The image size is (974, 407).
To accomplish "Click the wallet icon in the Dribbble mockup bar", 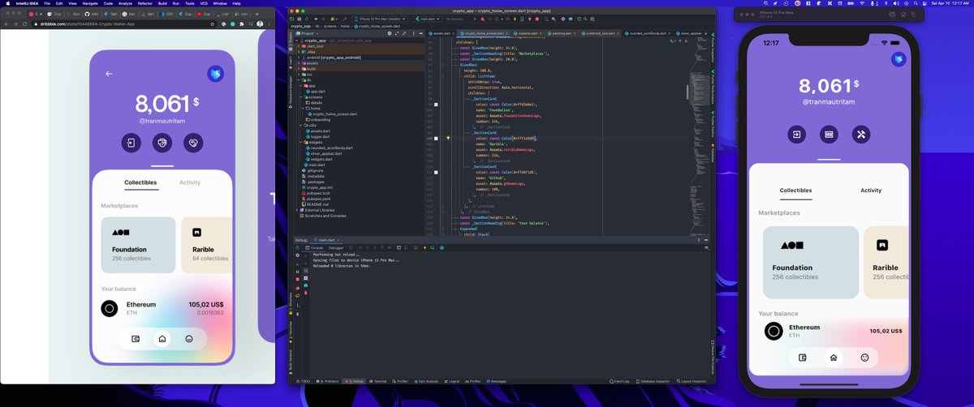I will pyautogui.click(x=136, y=339).
